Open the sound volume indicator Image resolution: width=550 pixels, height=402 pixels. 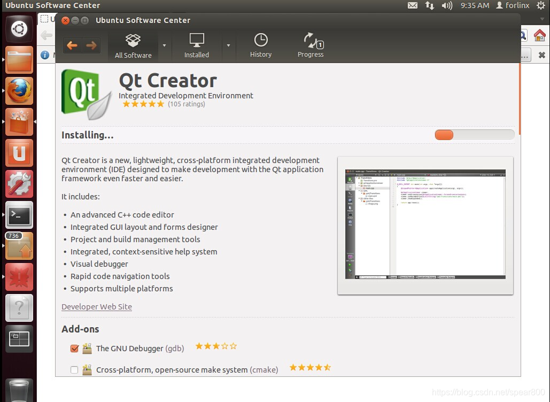[x=447, y=5]
